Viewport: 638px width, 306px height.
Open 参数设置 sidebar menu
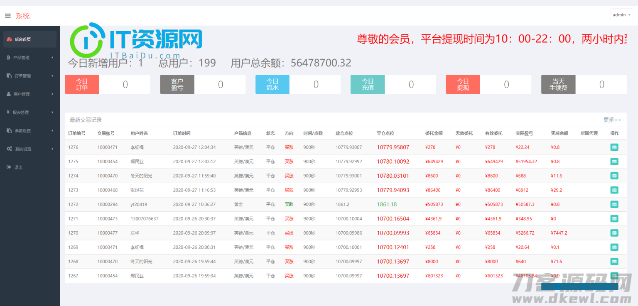click(30, 131)
